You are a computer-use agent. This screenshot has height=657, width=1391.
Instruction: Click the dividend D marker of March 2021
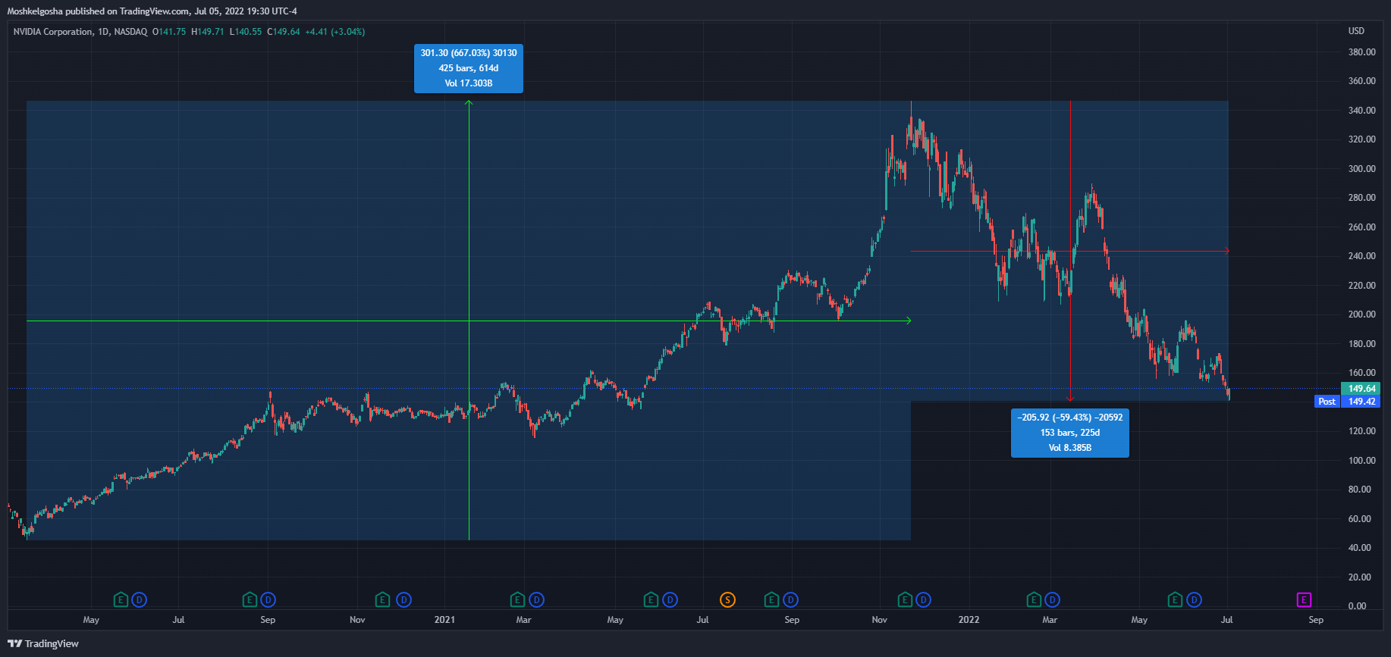(536, 600)
